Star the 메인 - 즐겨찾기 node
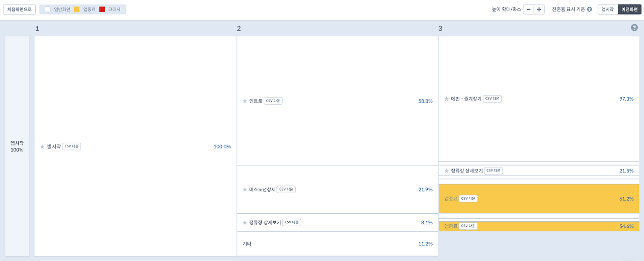The image size is (644, 261). pyautogui.click(x=446, y=99)
